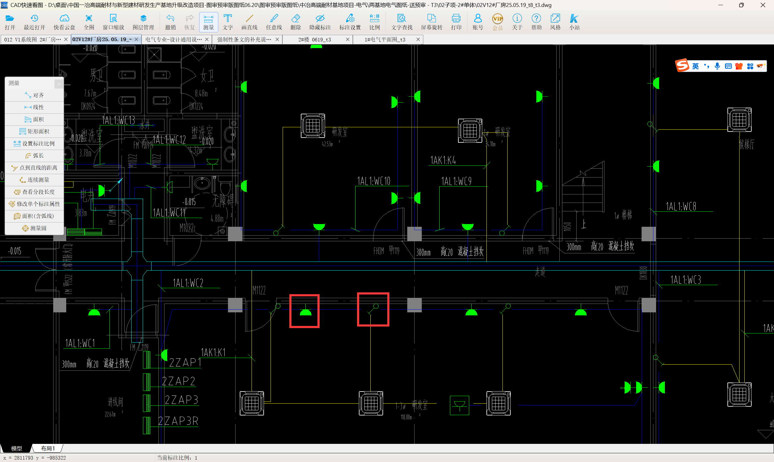Screen dimensions: 774x462
Task: Open a drawing file with 打开
Action: tap(10, 22)
